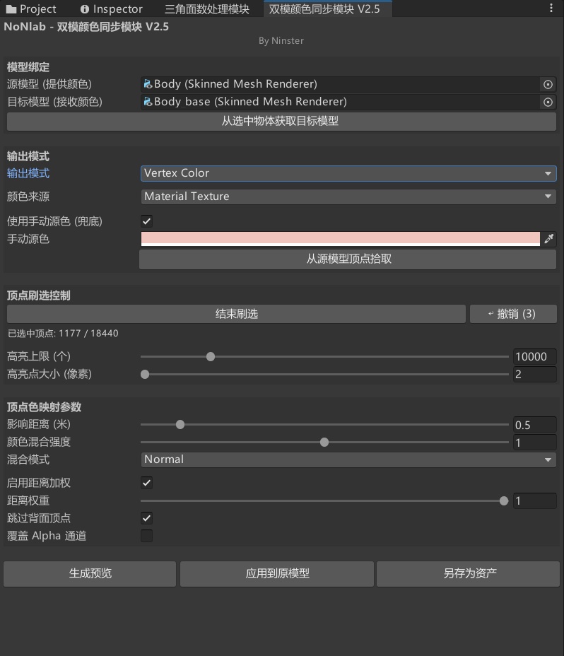Click 高亮点大小 value field showing 2

pyautogui.click(x=535, y=374)
